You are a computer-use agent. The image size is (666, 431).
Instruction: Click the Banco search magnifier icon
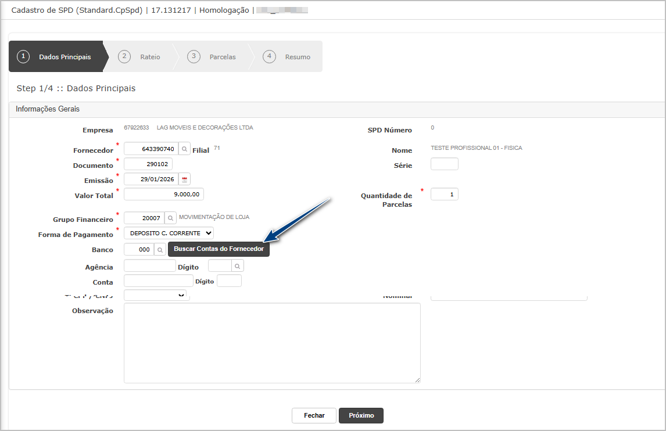point(160,249)
